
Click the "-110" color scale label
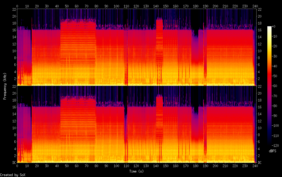tap(275, 136)
